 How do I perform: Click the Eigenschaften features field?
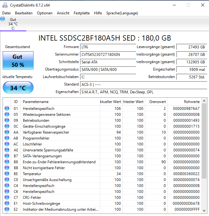[144, 92]
